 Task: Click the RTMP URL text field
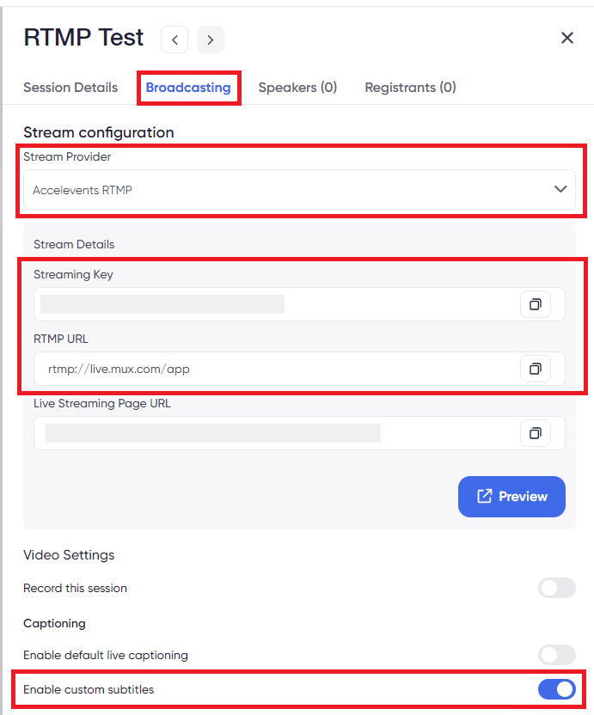[299, 369]
